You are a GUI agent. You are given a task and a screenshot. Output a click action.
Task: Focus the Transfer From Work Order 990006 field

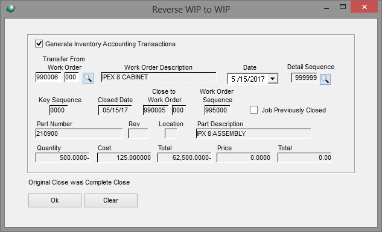[48, 77]
